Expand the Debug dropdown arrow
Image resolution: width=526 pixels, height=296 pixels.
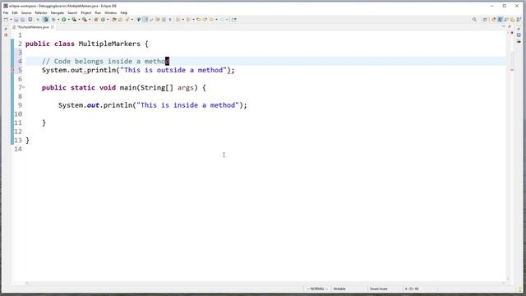[58, 20]
